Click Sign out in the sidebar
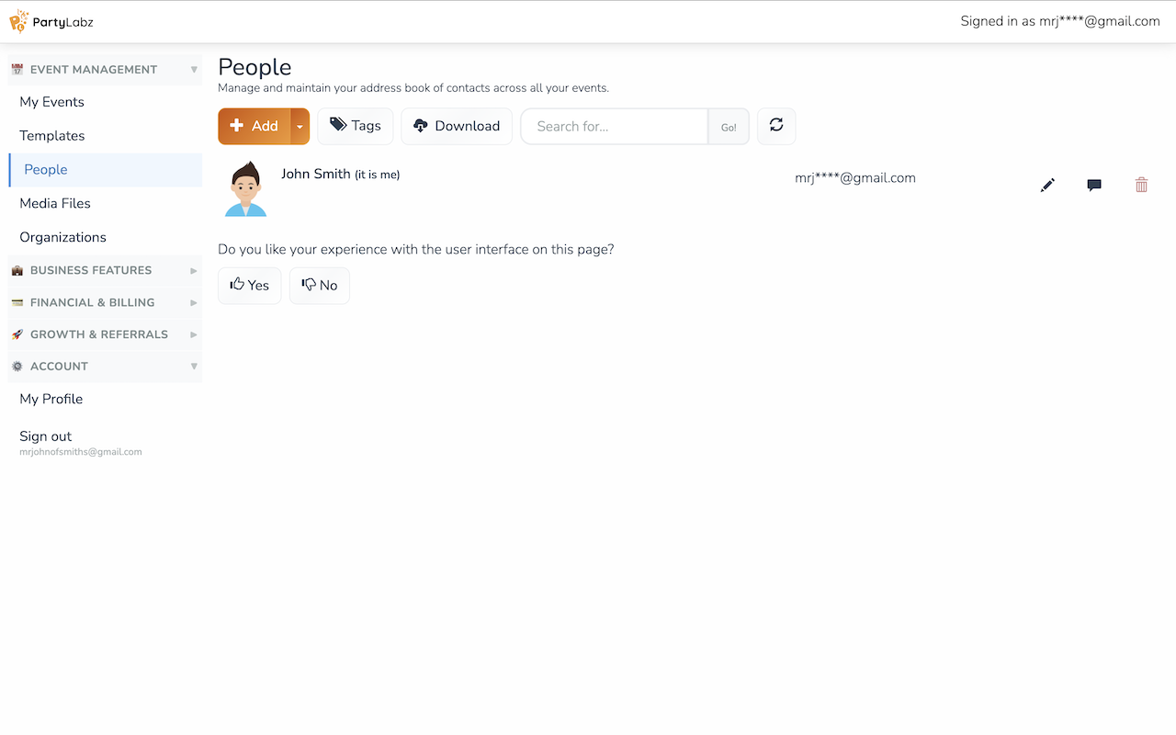The image size is (1176, 735). 46,436
